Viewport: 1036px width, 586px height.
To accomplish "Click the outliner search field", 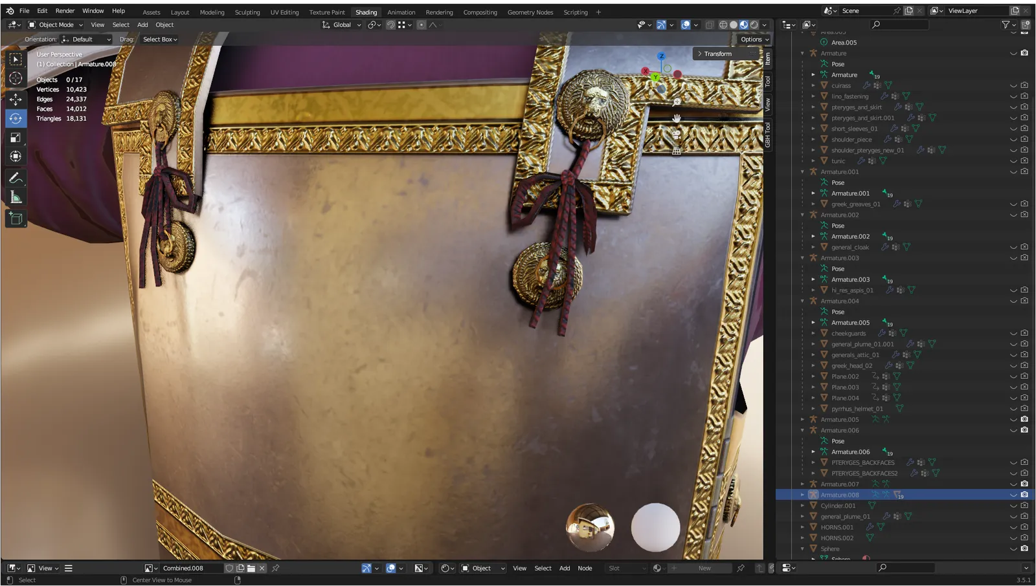I will 899,25.
